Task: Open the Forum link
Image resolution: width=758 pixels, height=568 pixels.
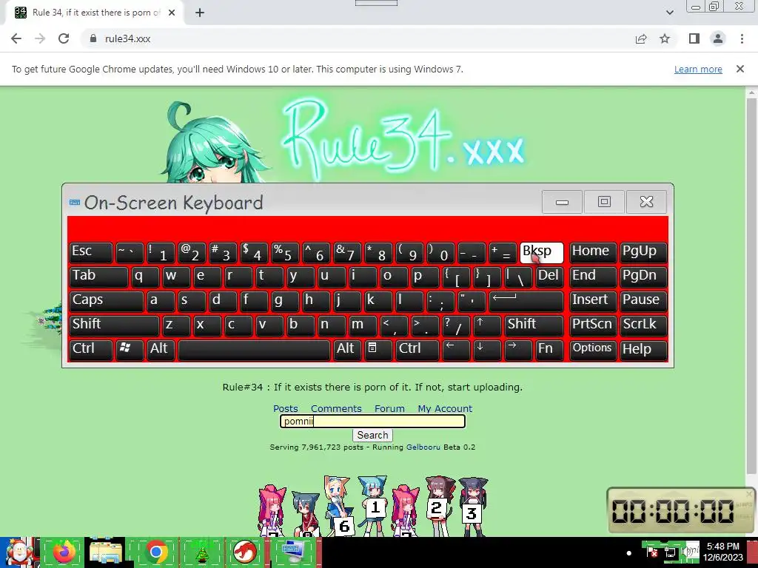Action: click(389, 408)
